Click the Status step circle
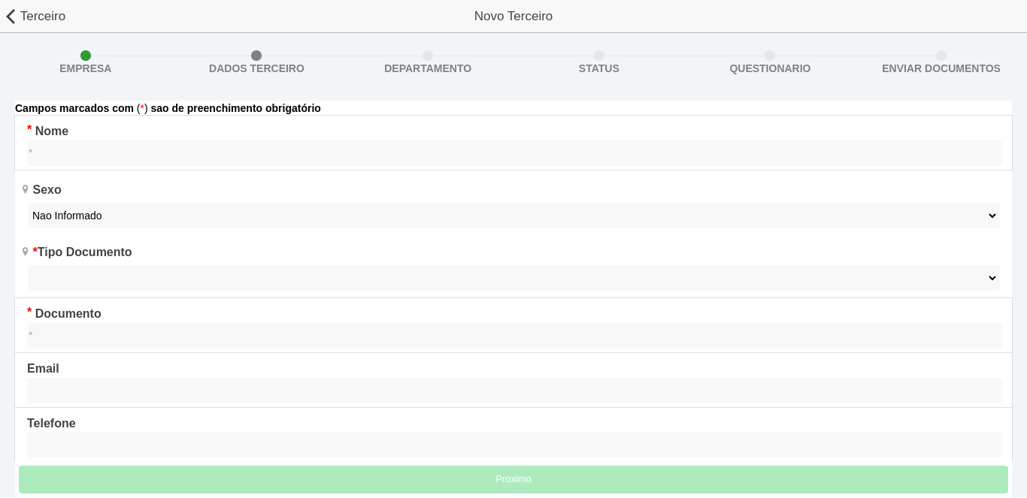This screenshot has width=1027, height=498. point(598,56)
